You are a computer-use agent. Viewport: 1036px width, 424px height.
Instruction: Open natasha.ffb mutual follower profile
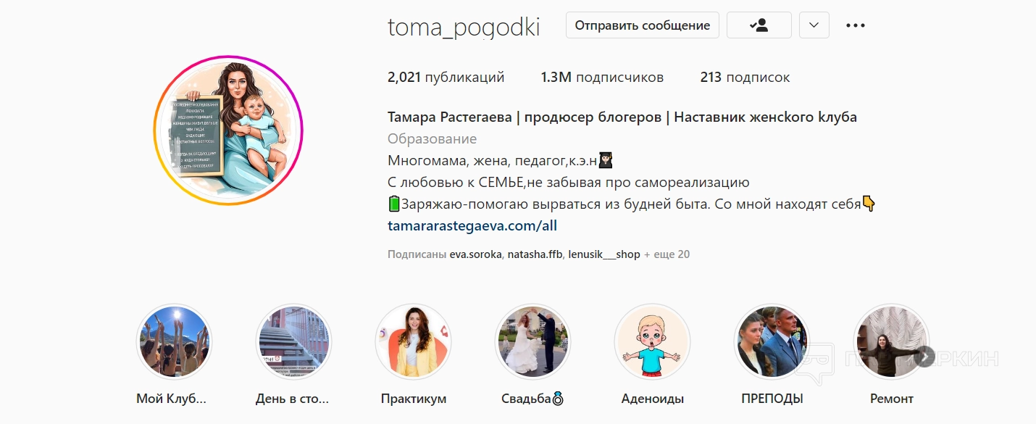[x=535, y=254]
